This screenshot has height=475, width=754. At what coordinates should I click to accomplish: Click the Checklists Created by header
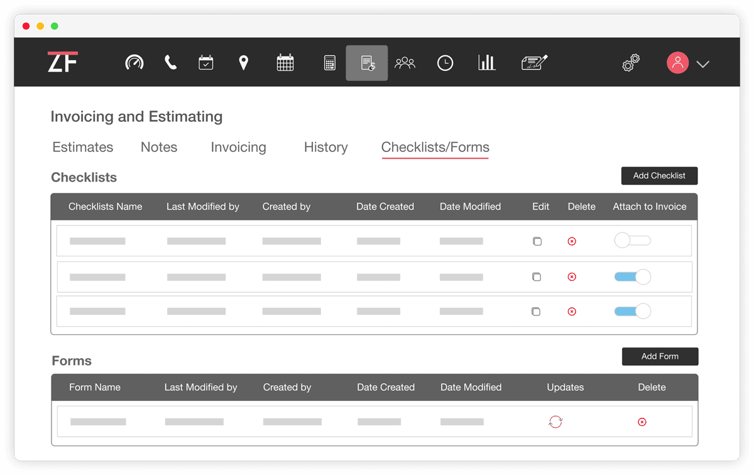[x=287, y=206]
